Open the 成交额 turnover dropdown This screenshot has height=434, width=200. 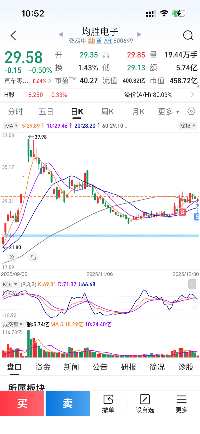(x=13, y=324)
